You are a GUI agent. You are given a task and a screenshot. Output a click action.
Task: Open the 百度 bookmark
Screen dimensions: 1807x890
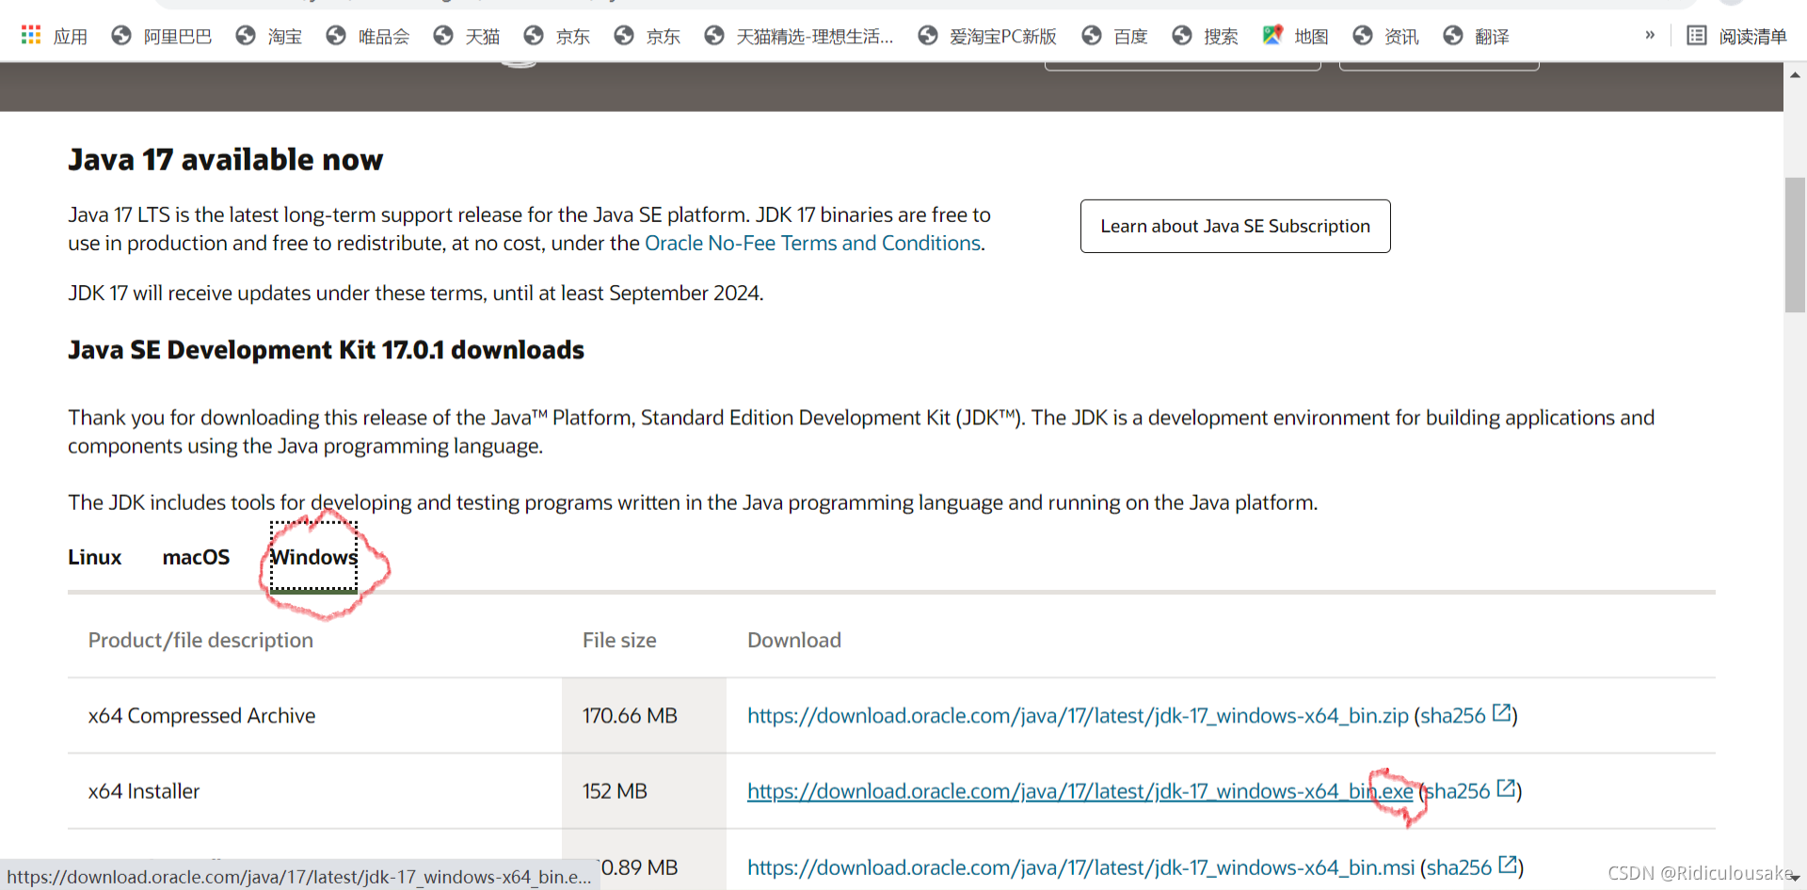(x=1115, y=36)
